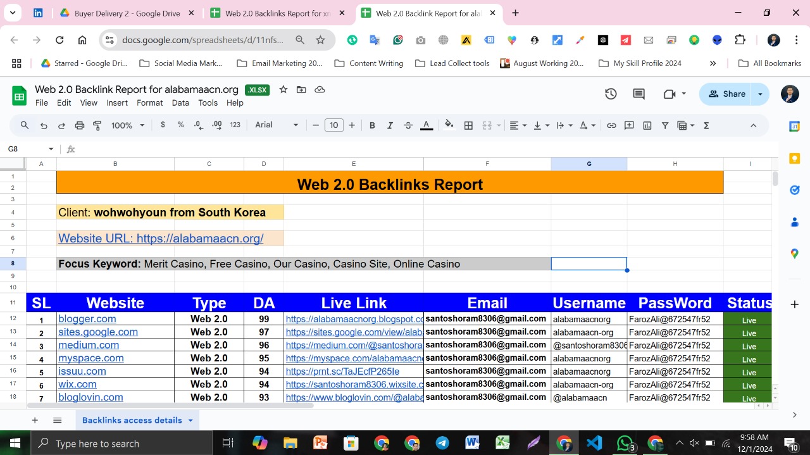Click the create filter icon

pos(665,125)
